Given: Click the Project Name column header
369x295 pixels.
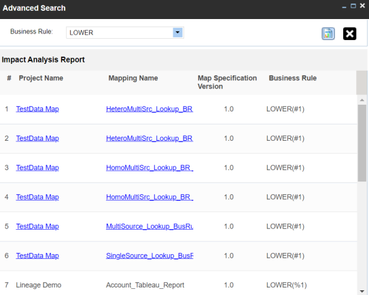Looking at the screenshot, I should point(41,78).
